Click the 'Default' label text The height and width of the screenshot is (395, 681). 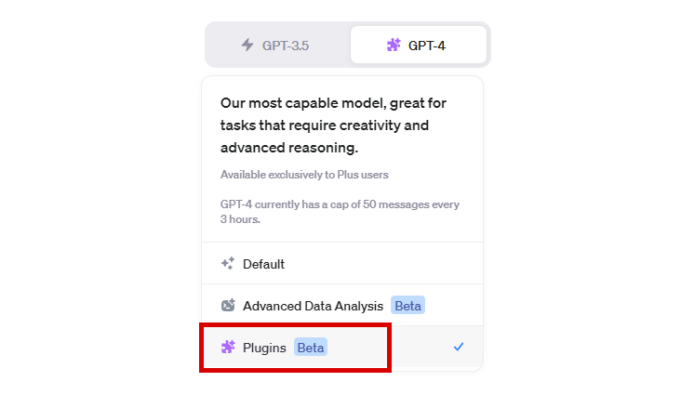click(x=263, y=264)
